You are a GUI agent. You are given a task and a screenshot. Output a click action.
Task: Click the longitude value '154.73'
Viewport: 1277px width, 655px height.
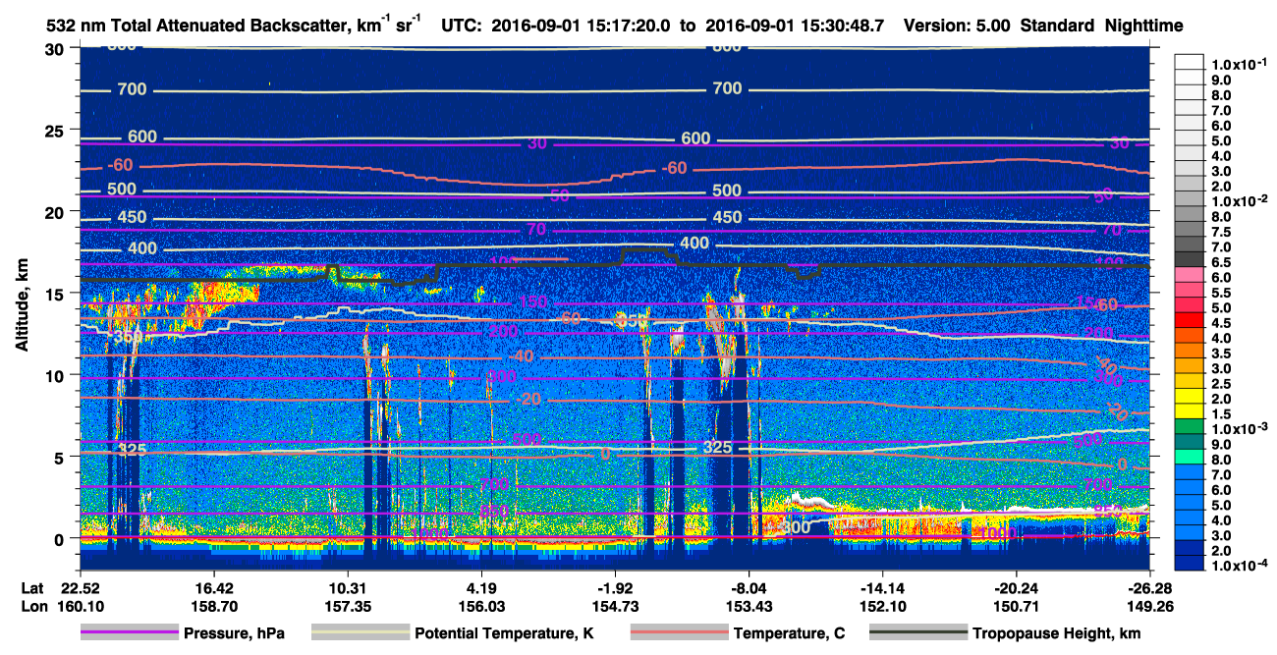(615, 607)
